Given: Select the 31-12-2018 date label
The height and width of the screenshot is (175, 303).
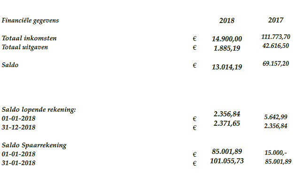Looking at the screenshot, I should [x=18, y=127].
